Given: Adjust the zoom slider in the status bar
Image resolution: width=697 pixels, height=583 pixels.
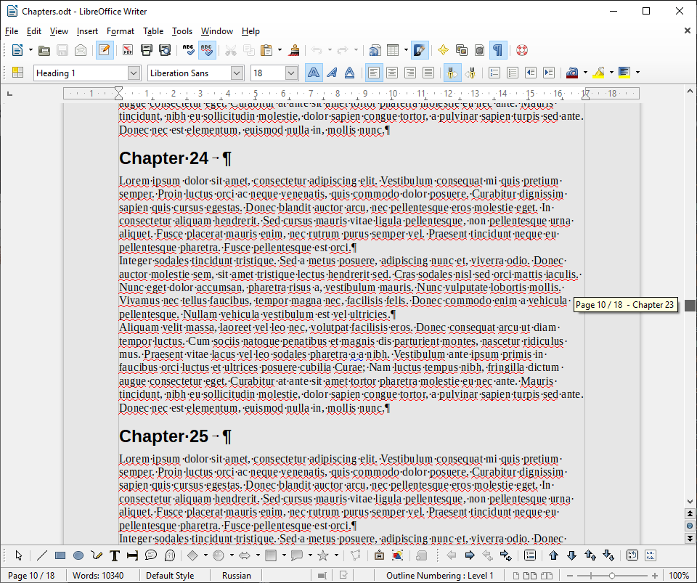Looking at the screenshot, I should pyautogui.click(x=614, y=574).
